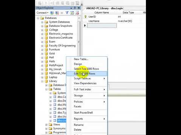Choose Select Top 1000 Rows

(86, 69)
